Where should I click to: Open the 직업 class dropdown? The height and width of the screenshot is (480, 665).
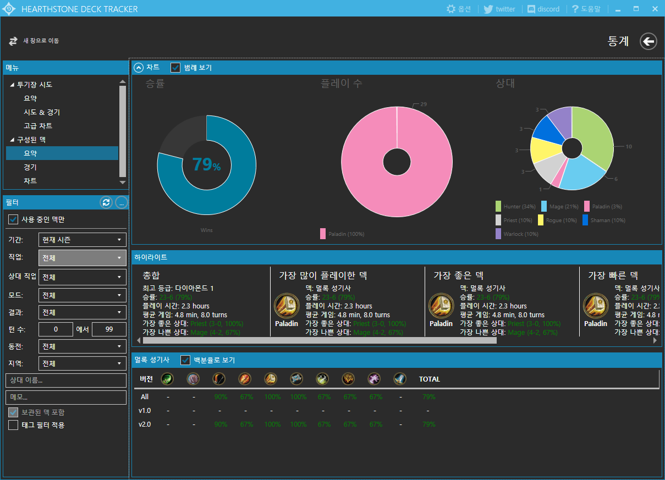(x=83, y=257)
